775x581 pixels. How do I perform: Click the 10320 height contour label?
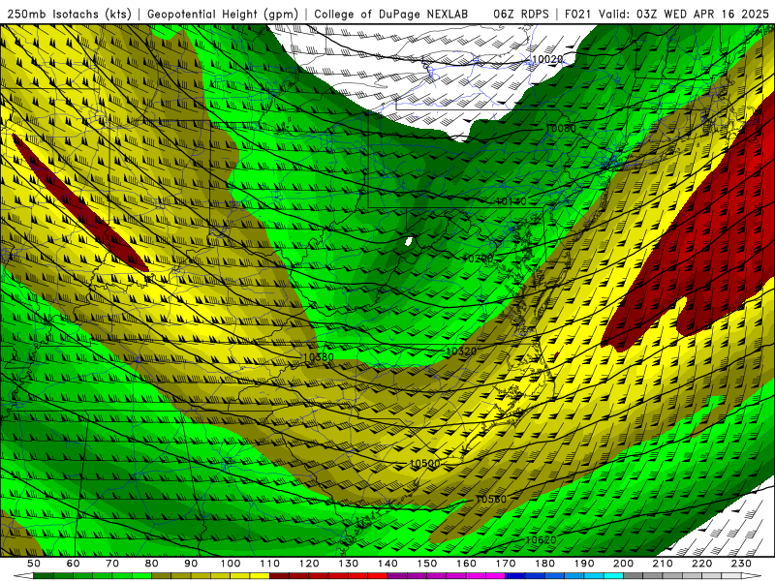tap(461, 351)
